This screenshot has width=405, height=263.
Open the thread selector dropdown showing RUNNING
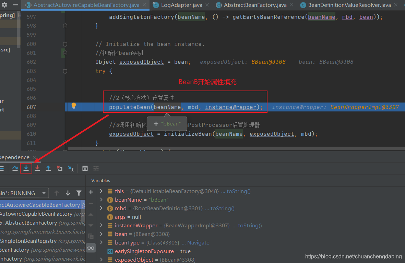(24, 193)
